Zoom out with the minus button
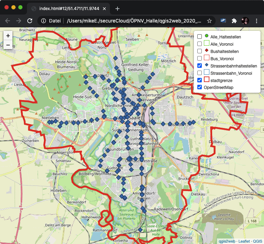Image resolution: width=264 pixels, height=244 pixels. pyautogui.click(x=8, y=45)
